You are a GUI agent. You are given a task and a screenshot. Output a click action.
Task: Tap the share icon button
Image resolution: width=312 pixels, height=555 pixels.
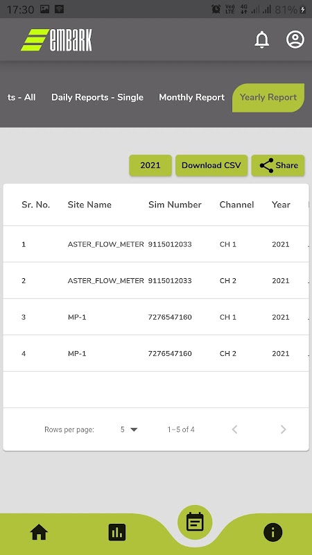pos(278,165)
